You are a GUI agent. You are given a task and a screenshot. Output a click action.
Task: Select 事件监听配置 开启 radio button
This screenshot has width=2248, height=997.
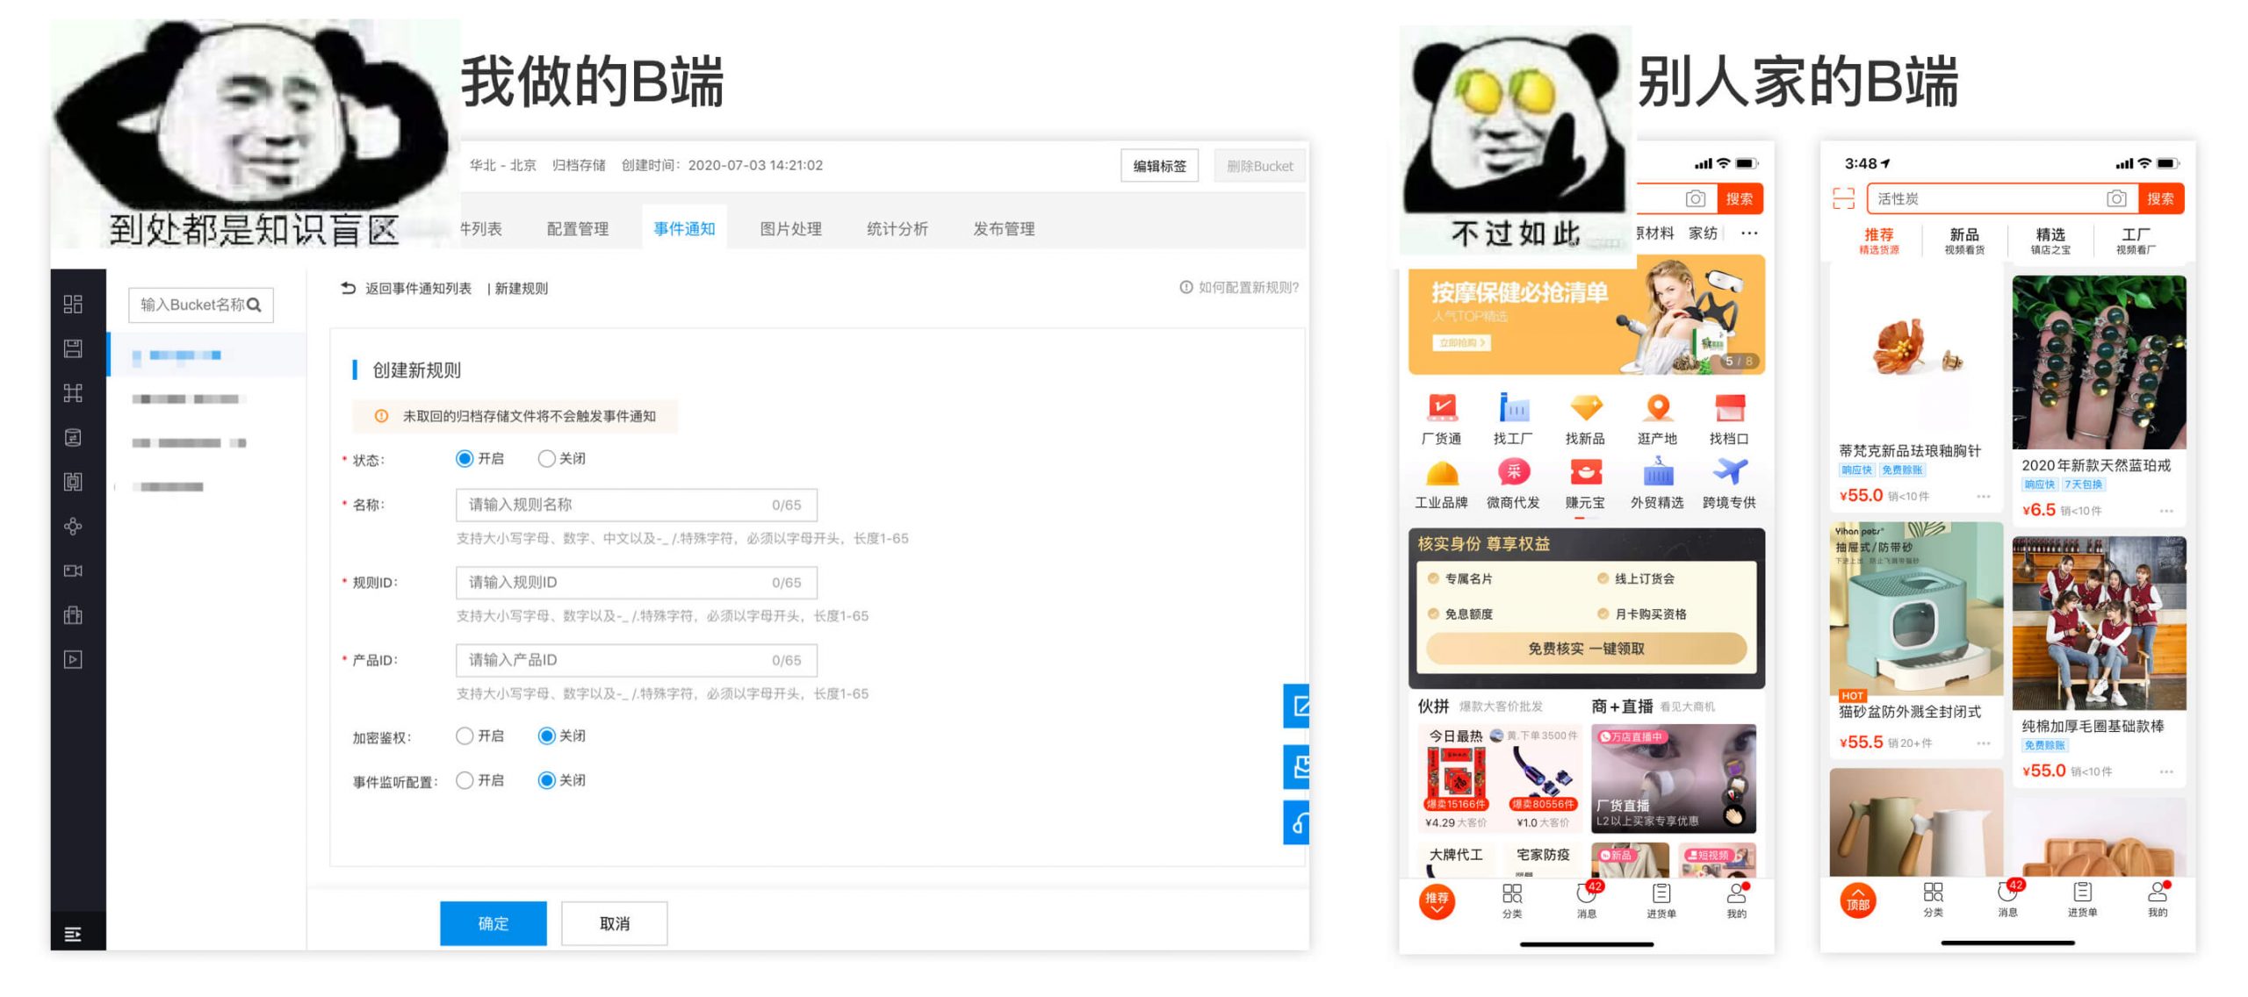(x=465, y=780)
